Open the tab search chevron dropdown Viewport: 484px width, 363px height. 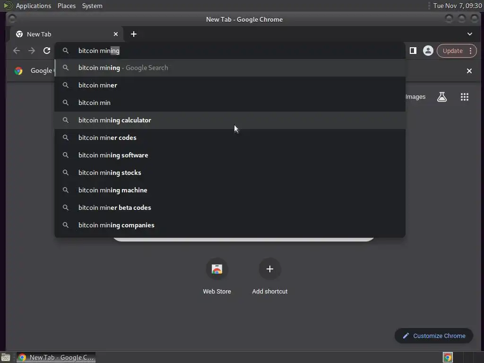tap(469, 34)
